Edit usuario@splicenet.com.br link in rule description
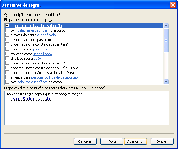The image size is (178, 149). 31,99
